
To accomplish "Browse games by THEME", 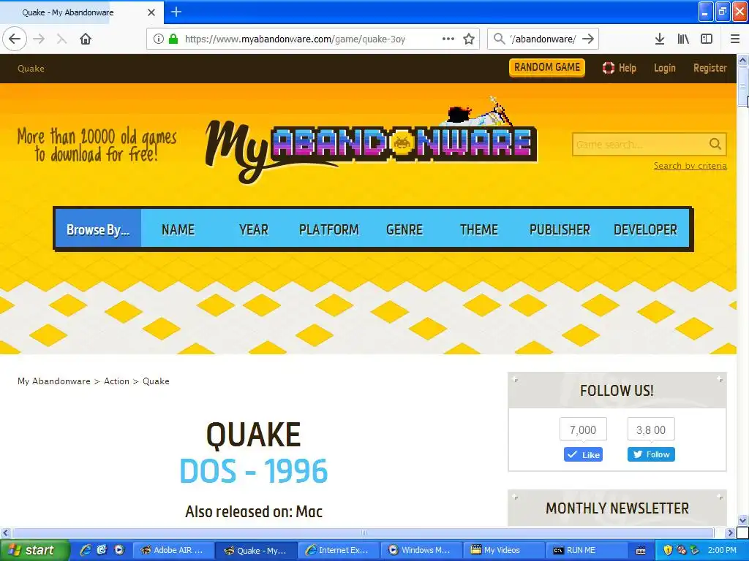I will [478, 229].
